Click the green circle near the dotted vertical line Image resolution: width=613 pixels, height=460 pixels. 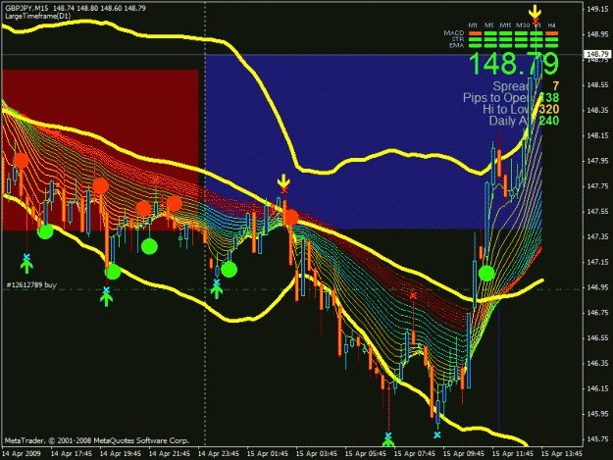230,270
